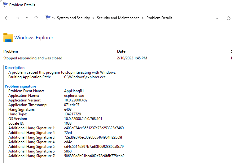232x163 pixels.
Task: Refresh the Problem Details page
Action: pos(229,18)
